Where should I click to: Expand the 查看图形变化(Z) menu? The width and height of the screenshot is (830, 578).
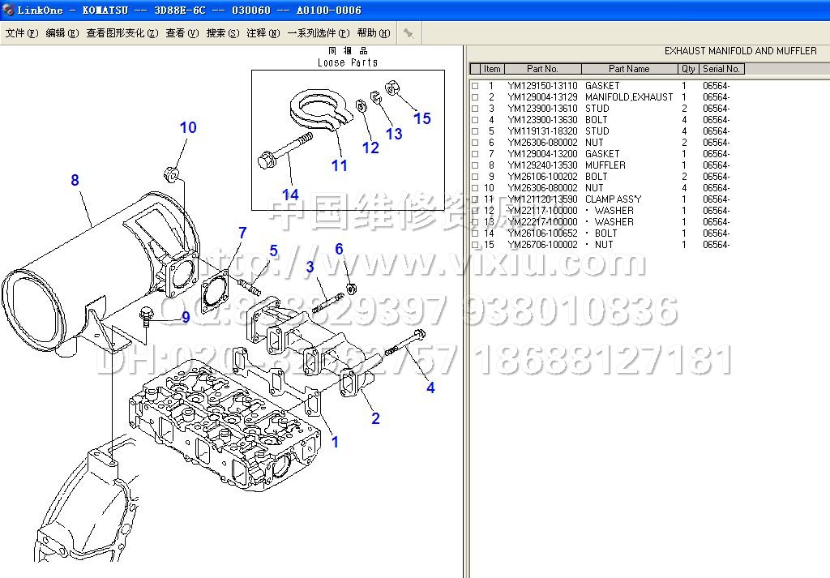(x=122, y=33)
